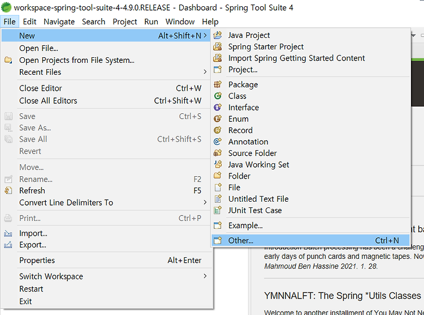
Task: Choose Export... from the File menu
Action: click(107, 245)
